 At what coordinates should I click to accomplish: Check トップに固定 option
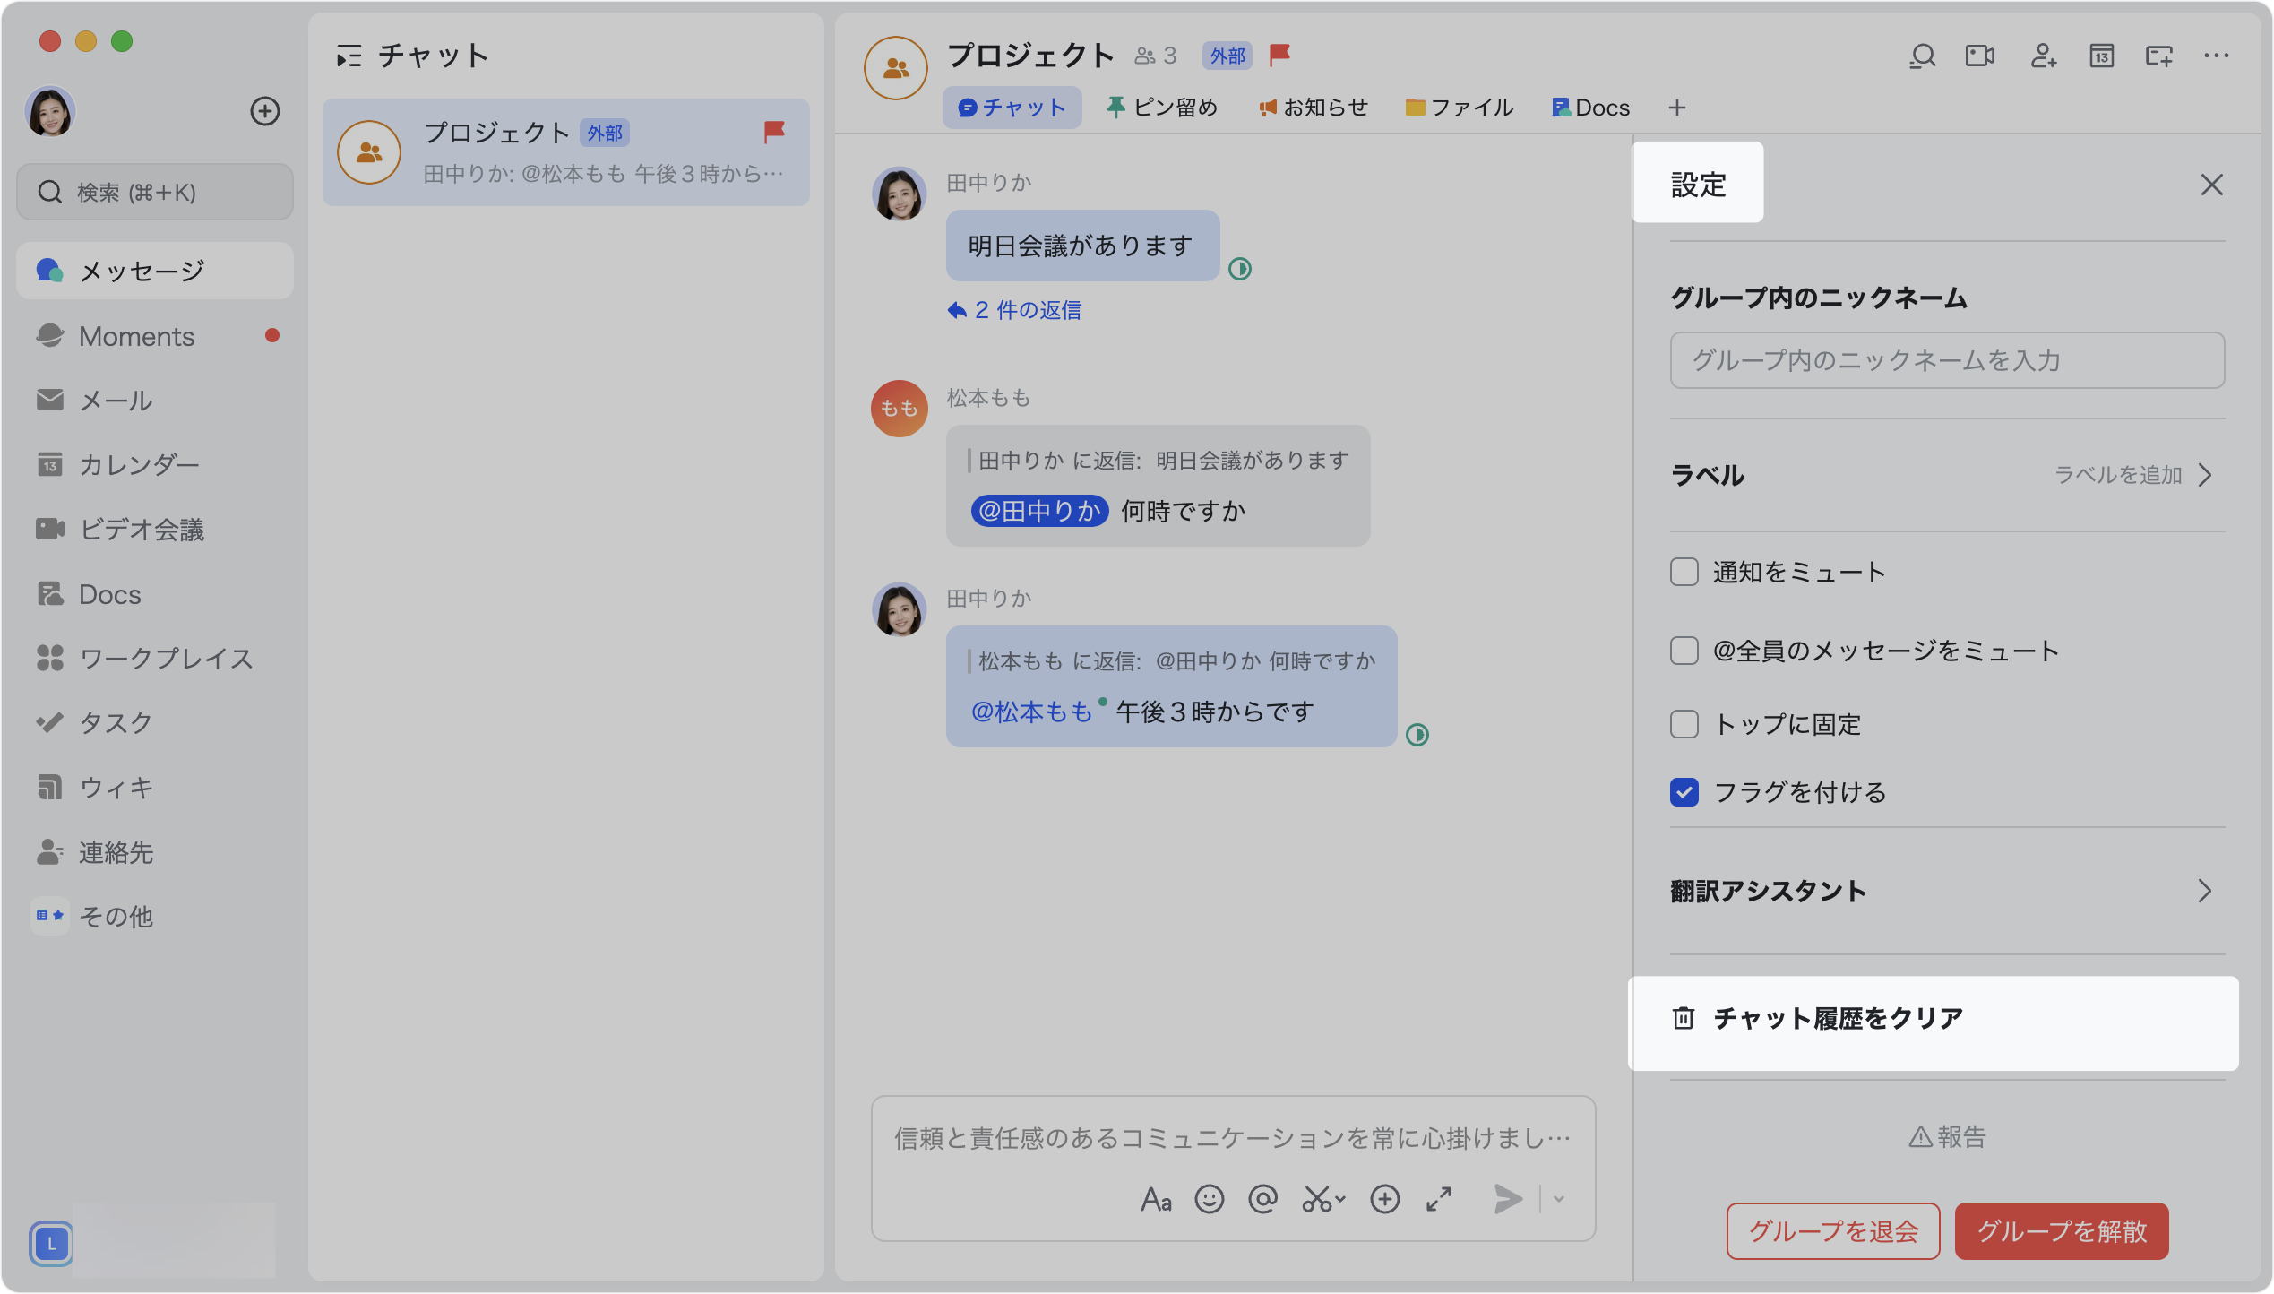tap(1684, 723)
